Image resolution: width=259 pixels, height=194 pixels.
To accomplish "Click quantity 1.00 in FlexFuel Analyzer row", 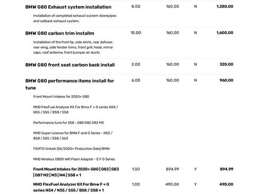I will 136,184.
